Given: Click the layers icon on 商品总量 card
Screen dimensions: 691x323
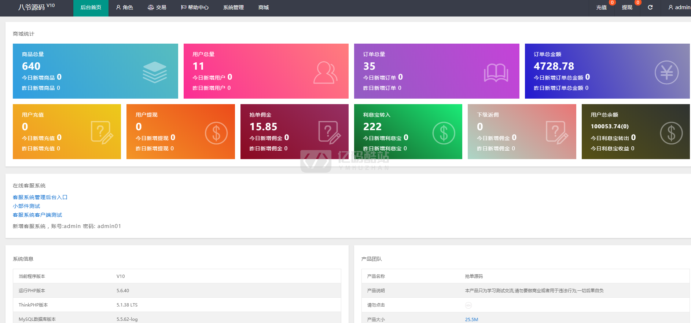Looking at the screenshot, I should (x=154, y=72).
